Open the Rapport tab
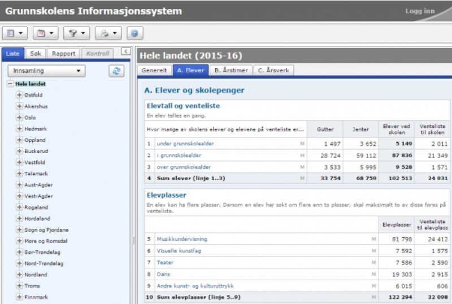 (63, 54)
